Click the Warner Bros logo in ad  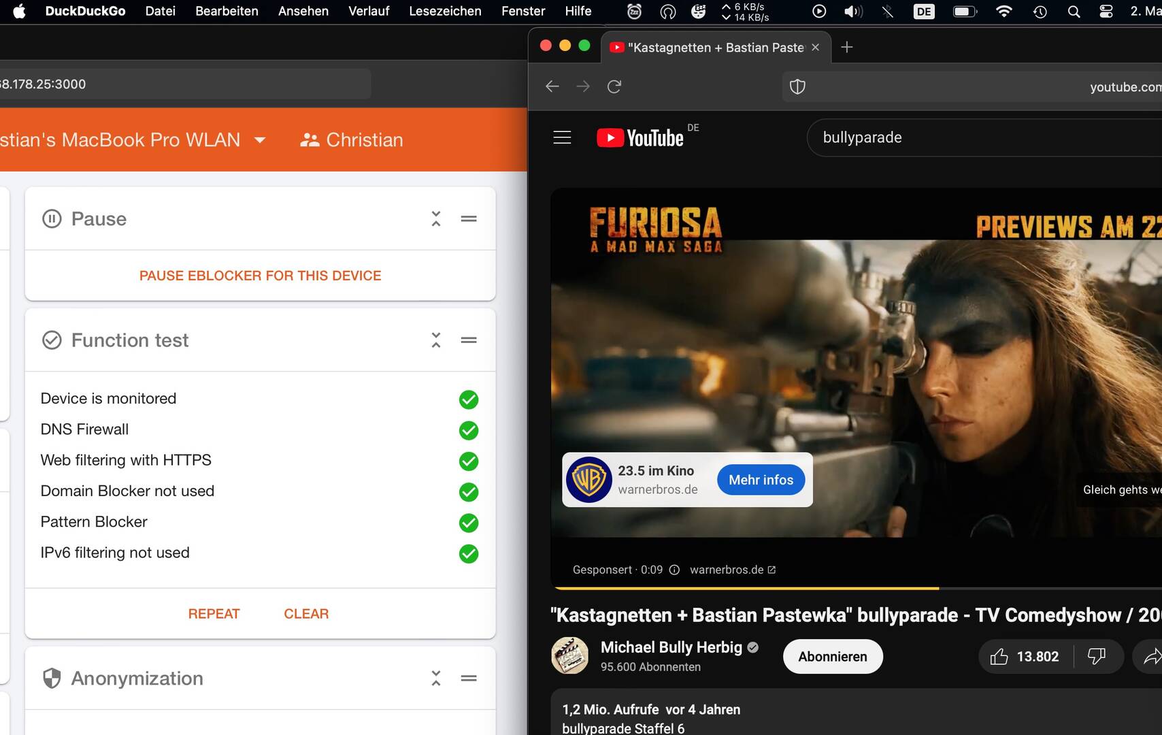[589, 480]
